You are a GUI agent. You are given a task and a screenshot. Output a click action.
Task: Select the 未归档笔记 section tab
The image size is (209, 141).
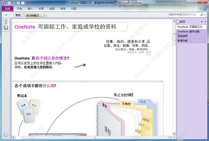tap(32, 16)
